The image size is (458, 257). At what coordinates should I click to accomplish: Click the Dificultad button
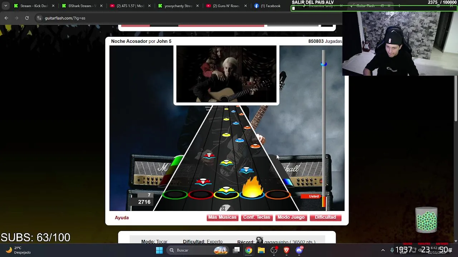click(325, 217)
